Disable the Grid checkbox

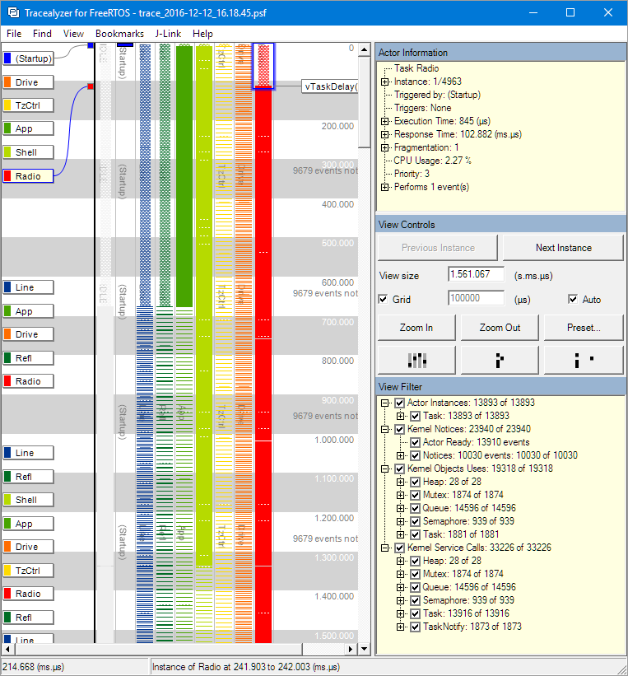pyautogui.click(x=384, y=300)
